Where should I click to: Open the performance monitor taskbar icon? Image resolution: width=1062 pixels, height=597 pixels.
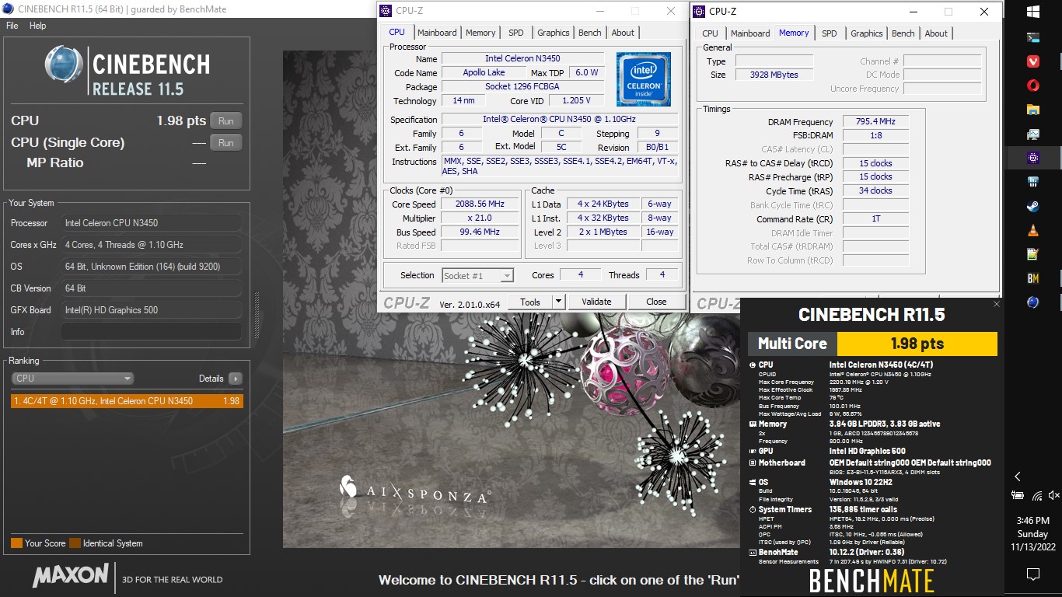[x=1033, y=134]
